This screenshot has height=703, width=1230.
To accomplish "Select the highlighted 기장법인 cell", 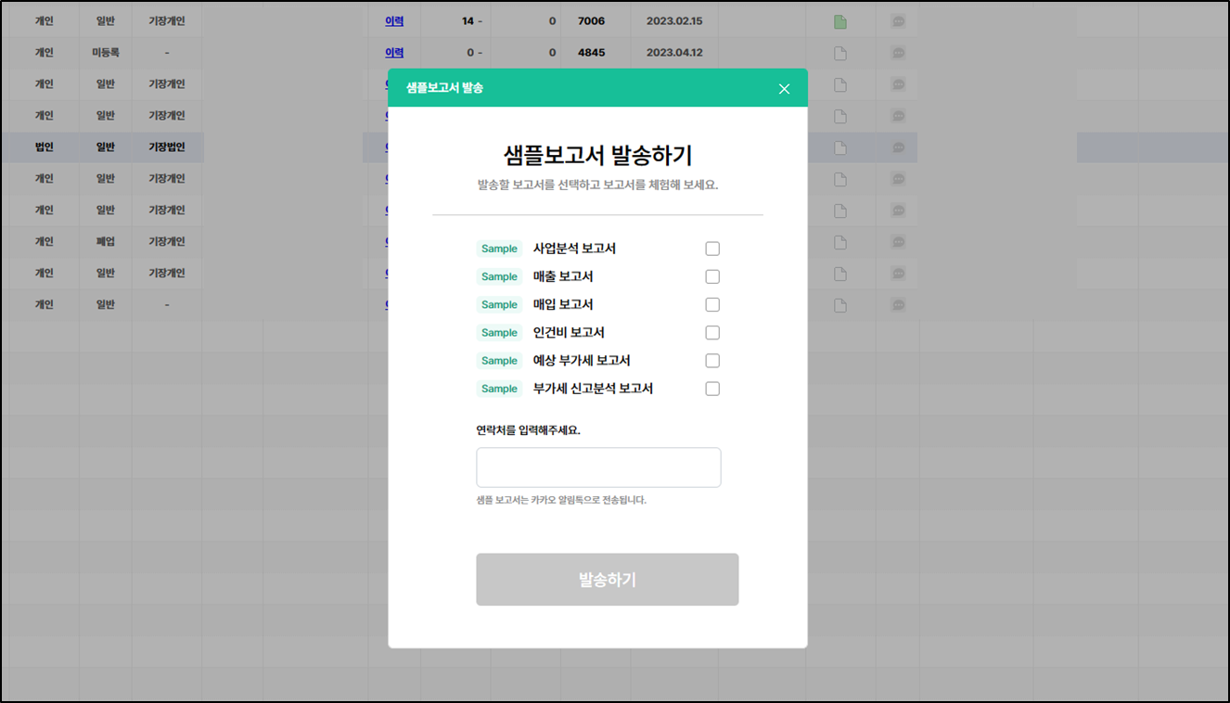I will (167, 147).
